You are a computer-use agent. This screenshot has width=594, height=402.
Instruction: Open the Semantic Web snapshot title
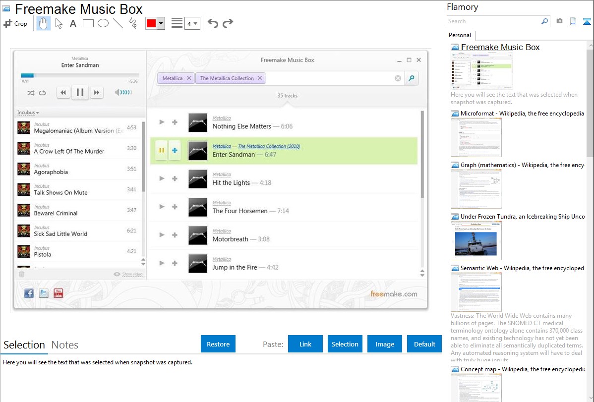point(522,268)
